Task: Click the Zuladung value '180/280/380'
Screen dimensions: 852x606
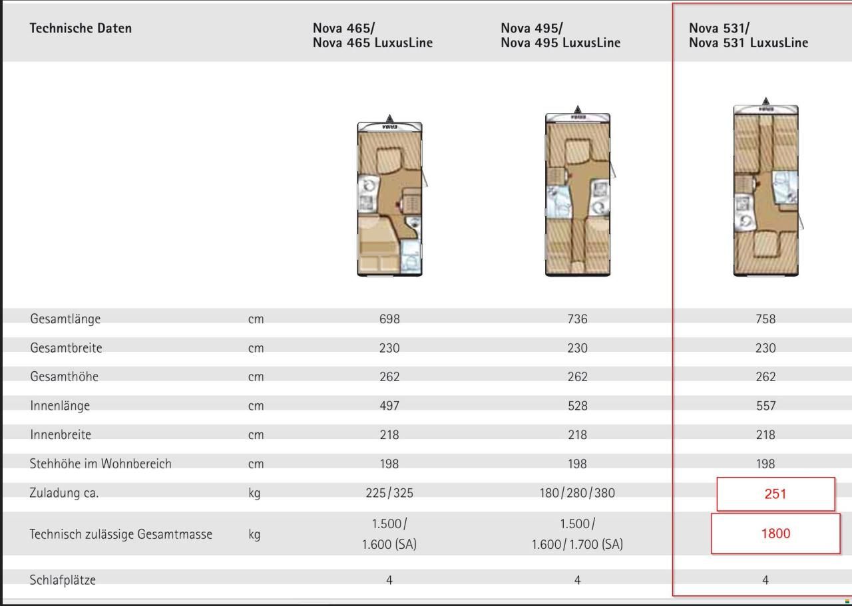Action: 577,493
